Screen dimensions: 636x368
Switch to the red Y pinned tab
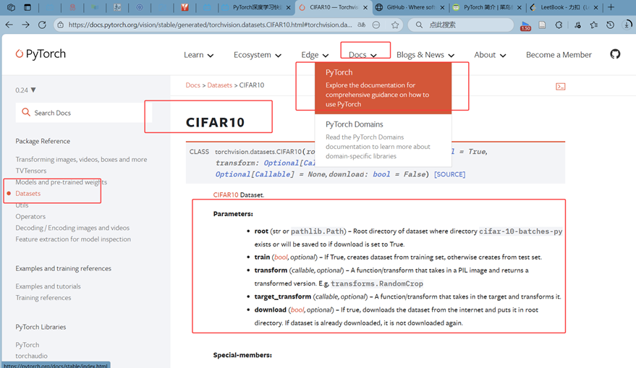[185, 7]
